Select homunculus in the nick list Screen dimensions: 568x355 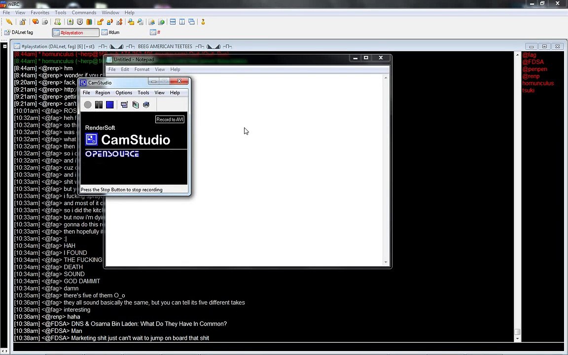point(538,83)
